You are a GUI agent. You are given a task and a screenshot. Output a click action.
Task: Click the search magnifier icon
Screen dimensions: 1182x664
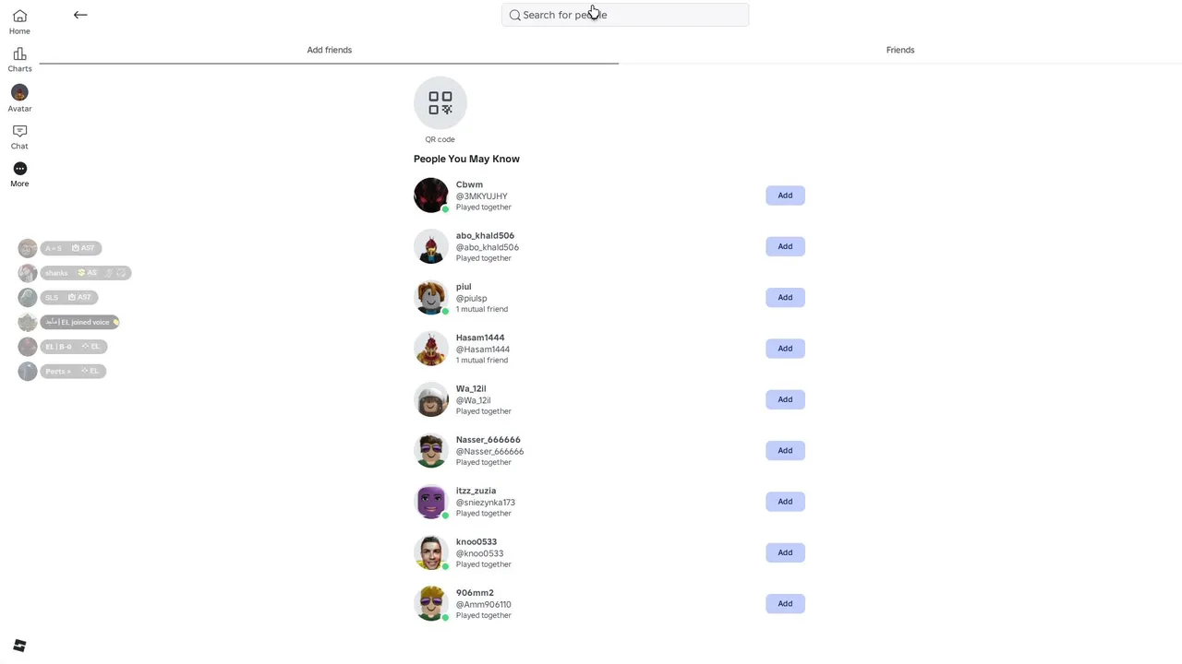click(515, 15)
